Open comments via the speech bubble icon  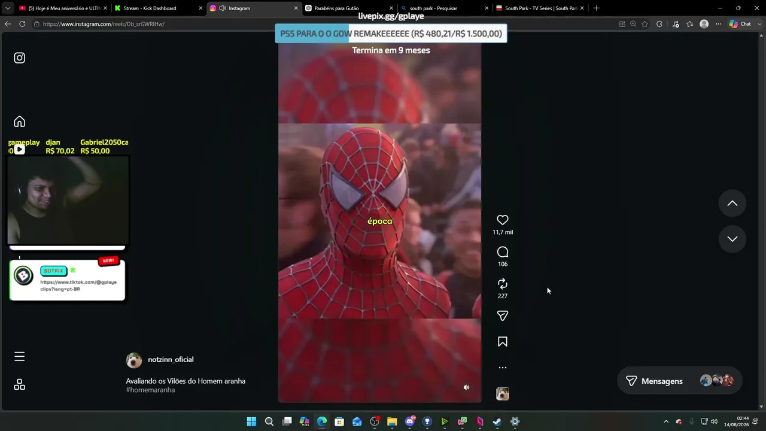(503, 252)
